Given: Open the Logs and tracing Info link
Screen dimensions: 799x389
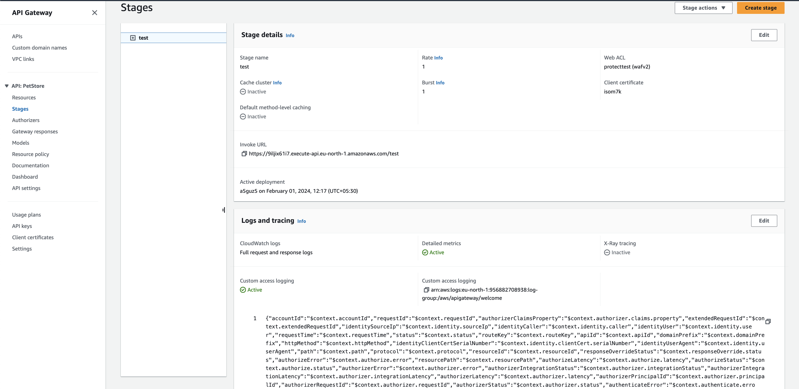Looking at the screenshot, I should (301, 221).
